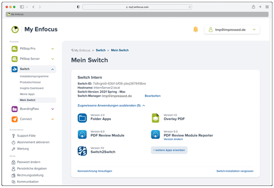Go forward with Safari's forward arrow
The width and height of the screenshot is (274, 188).
click(x=40, y=7)
